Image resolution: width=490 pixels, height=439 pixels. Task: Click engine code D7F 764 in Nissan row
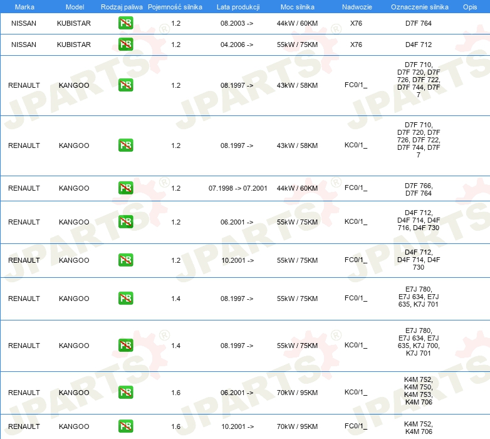[419, 23]
